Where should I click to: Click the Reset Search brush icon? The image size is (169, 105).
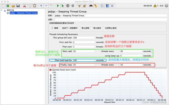(x=96, y=6)
